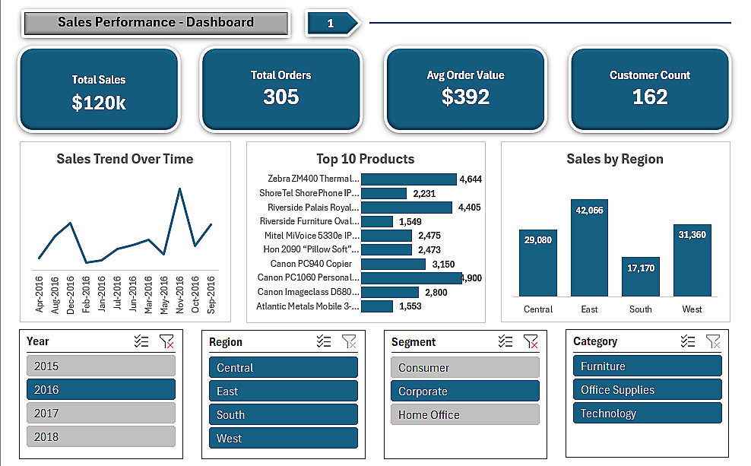Click the South bar labeled 17,170

pos(640,277)
